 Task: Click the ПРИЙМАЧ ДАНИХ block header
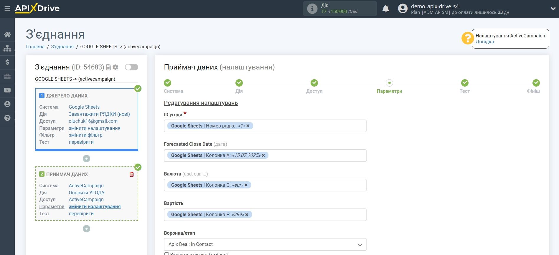click(x=67, y=175)
